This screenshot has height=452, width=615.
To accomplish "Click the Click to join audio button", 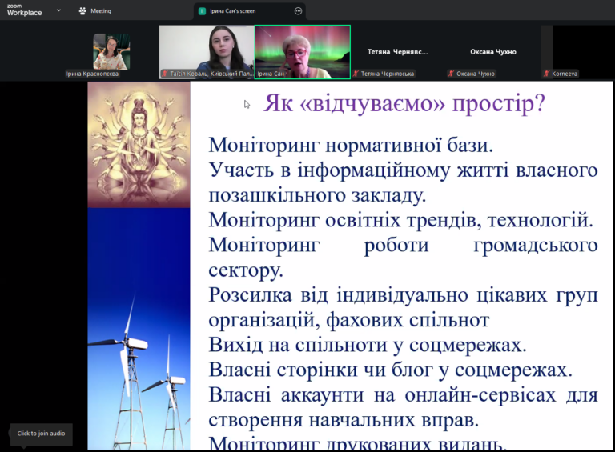I will click(41, 434).
